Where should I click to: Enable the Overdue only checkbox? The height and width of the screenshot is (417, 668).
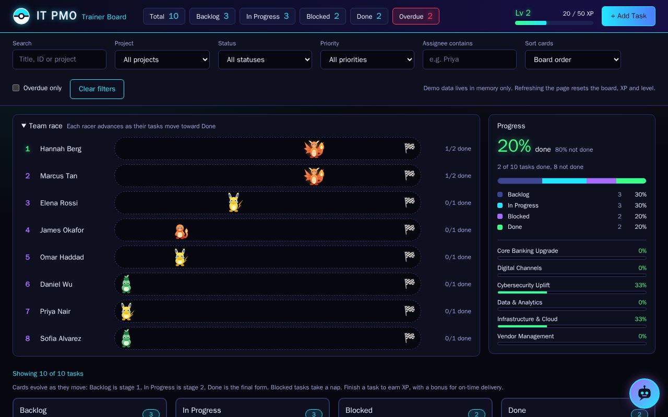tap(16, 88)
